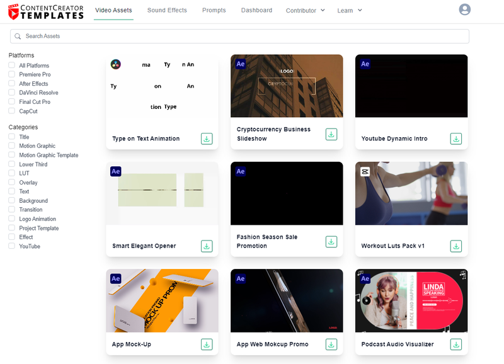Click the DaVinci Resolve badge on Type on Text Animation
Screen dimensions: 504x364
coord(115,63)
